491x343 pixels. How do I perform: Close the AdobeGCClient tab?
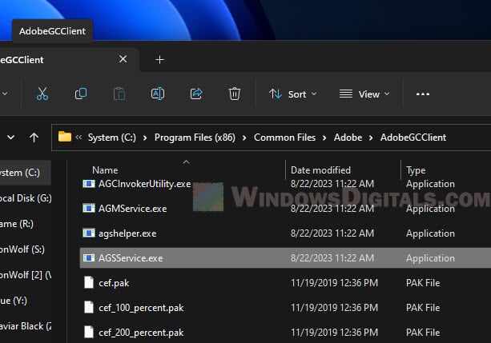[x=123, y=59]
